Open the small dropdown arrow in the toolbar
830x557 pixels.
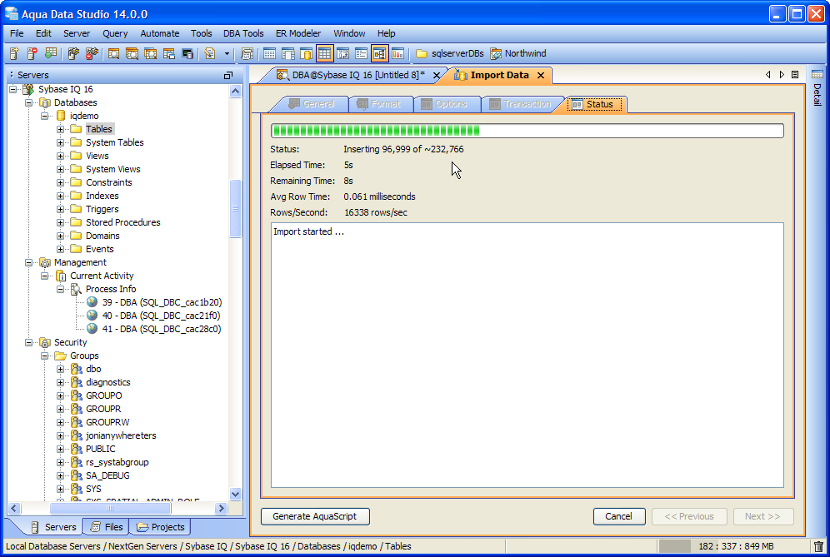coord(227,53)
